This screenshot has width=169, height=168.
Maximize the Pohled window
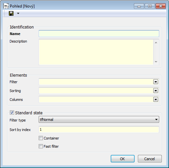(x=150, y=6)
